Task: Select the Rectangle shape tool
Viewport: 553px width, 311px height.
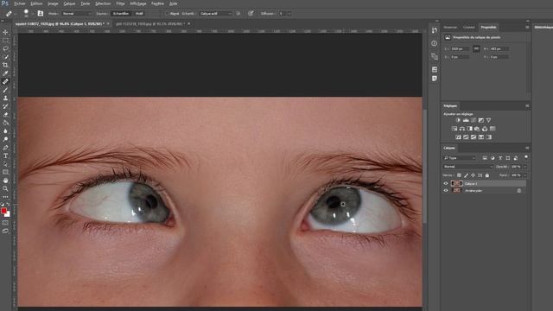Action: pyautogui.click(x=5, y=172)
